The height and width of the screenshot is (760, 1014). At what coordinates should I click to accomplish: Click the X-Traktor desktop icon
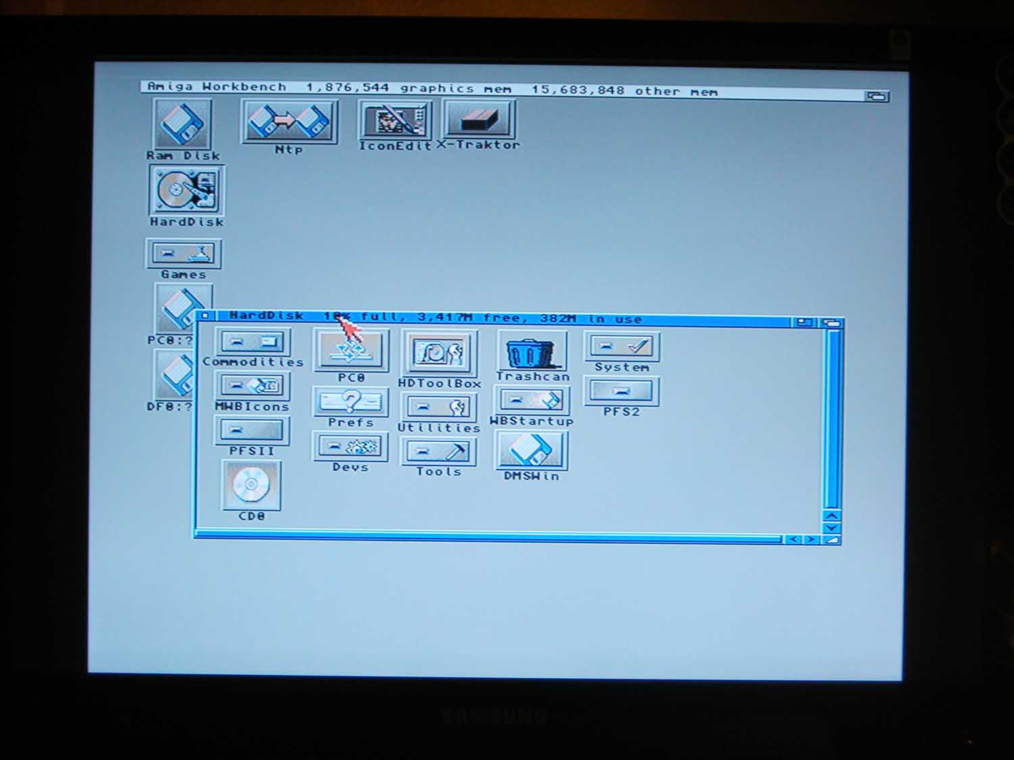(x=479, y=120)
